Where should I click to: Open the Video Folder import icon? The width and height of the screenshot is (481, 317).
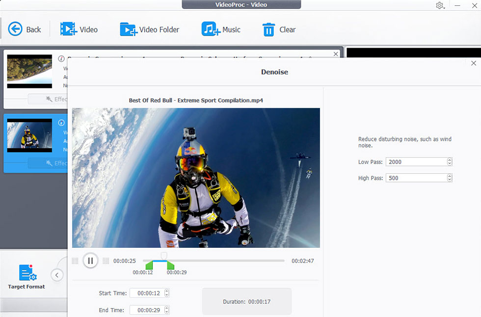pos(128,29)
